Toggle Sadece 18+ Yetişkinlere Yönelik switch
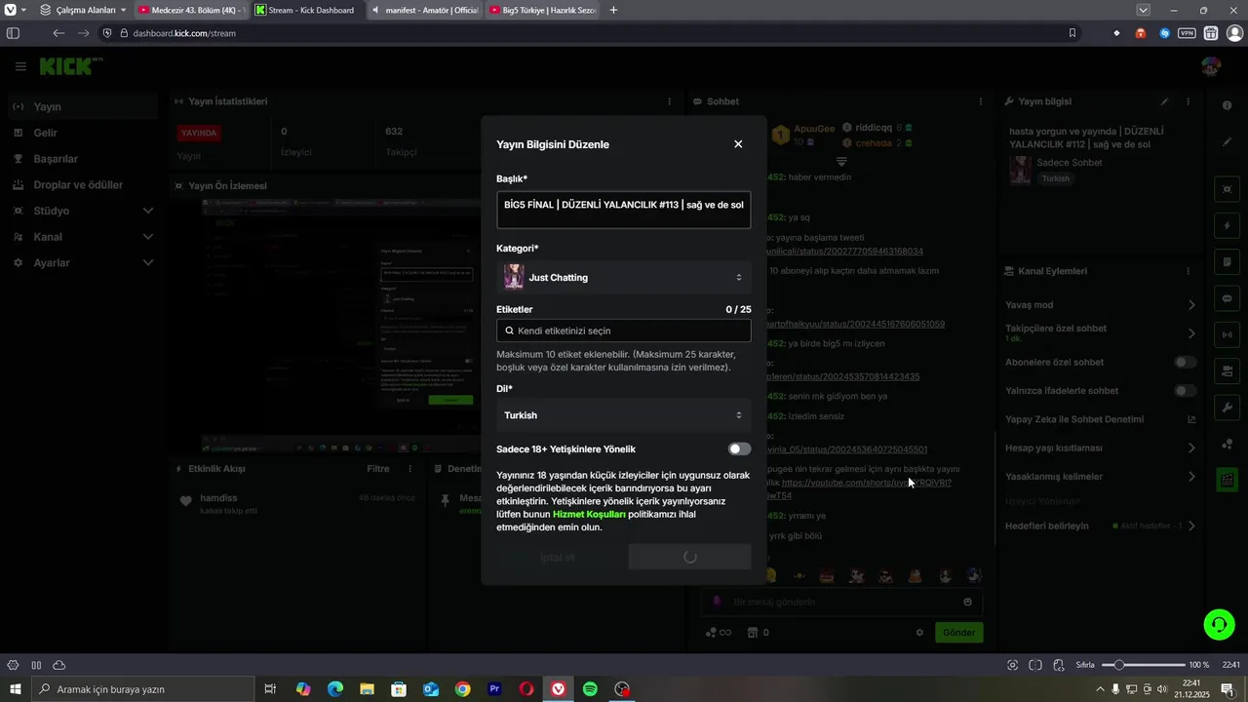This screenshot has height=702, width=1248. pyautogui.click(x=739, y=449)
